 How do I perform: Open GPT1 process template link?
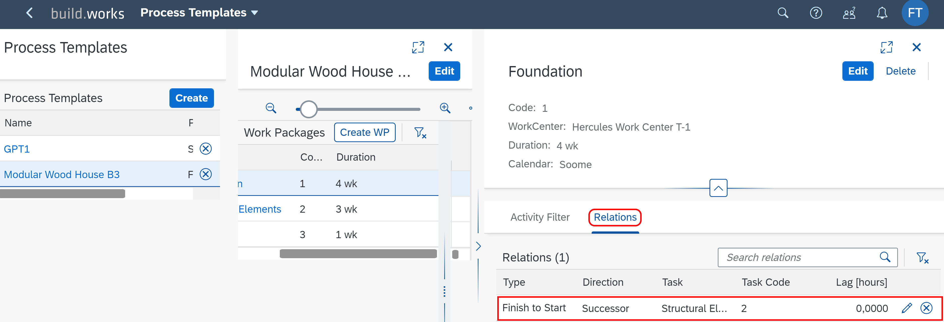click(17, 149)
